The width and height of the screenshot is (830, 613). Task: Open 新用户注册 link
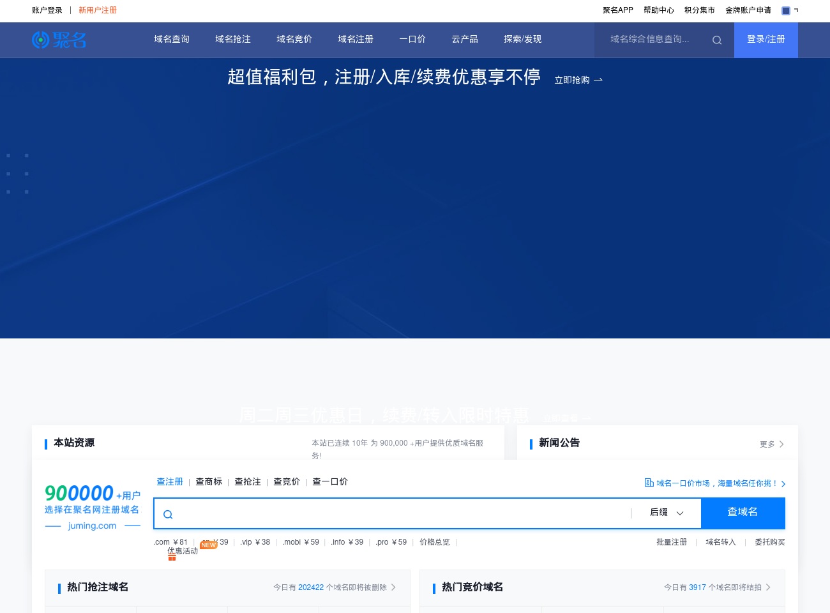(98, 10)
